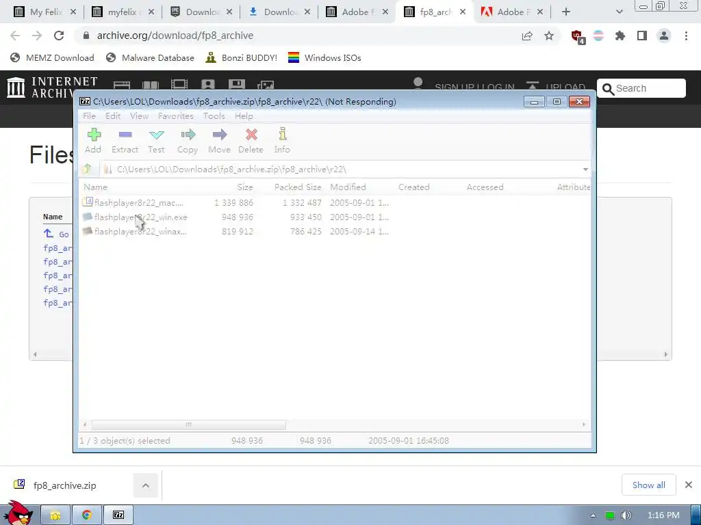Reload the archive.org page

[x=59, y=36]
